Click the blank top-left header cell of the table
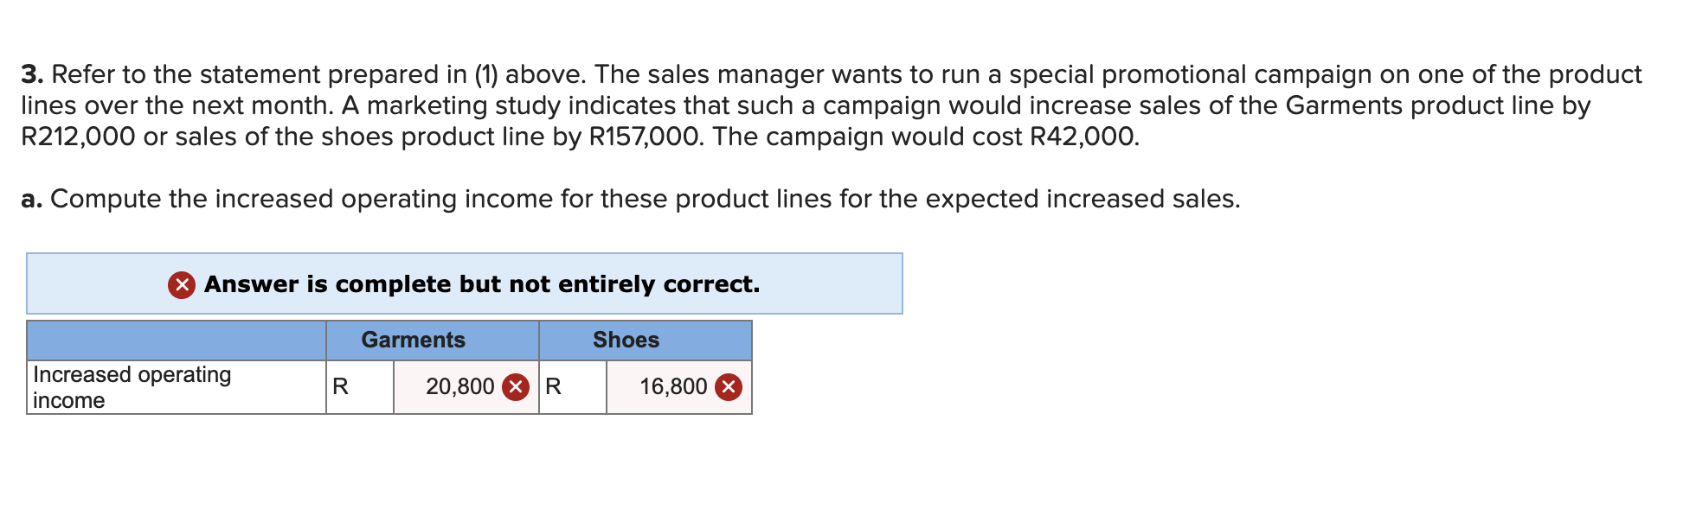The height and width of the screenshot is (522, 1696). click(x=177, y=341)
